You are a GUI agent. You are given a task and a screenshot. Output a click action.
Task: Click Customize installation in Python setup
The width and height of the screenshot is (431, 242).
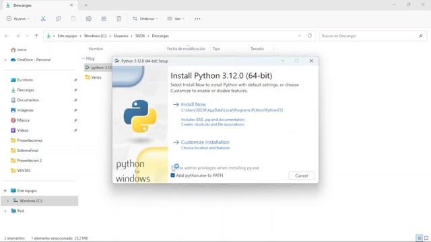[205, 142]
